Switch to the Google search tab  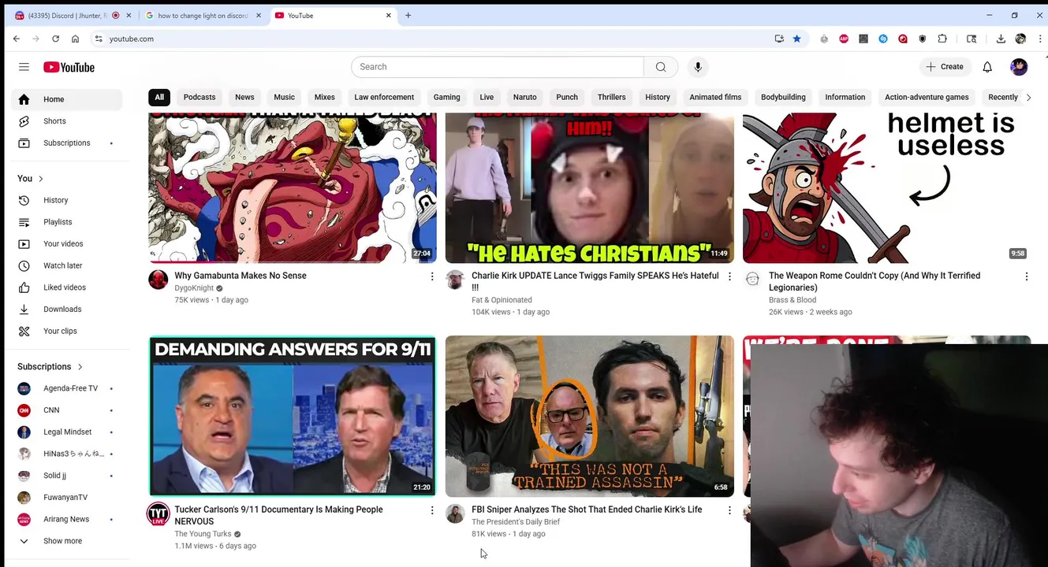[x=203, y=15]
